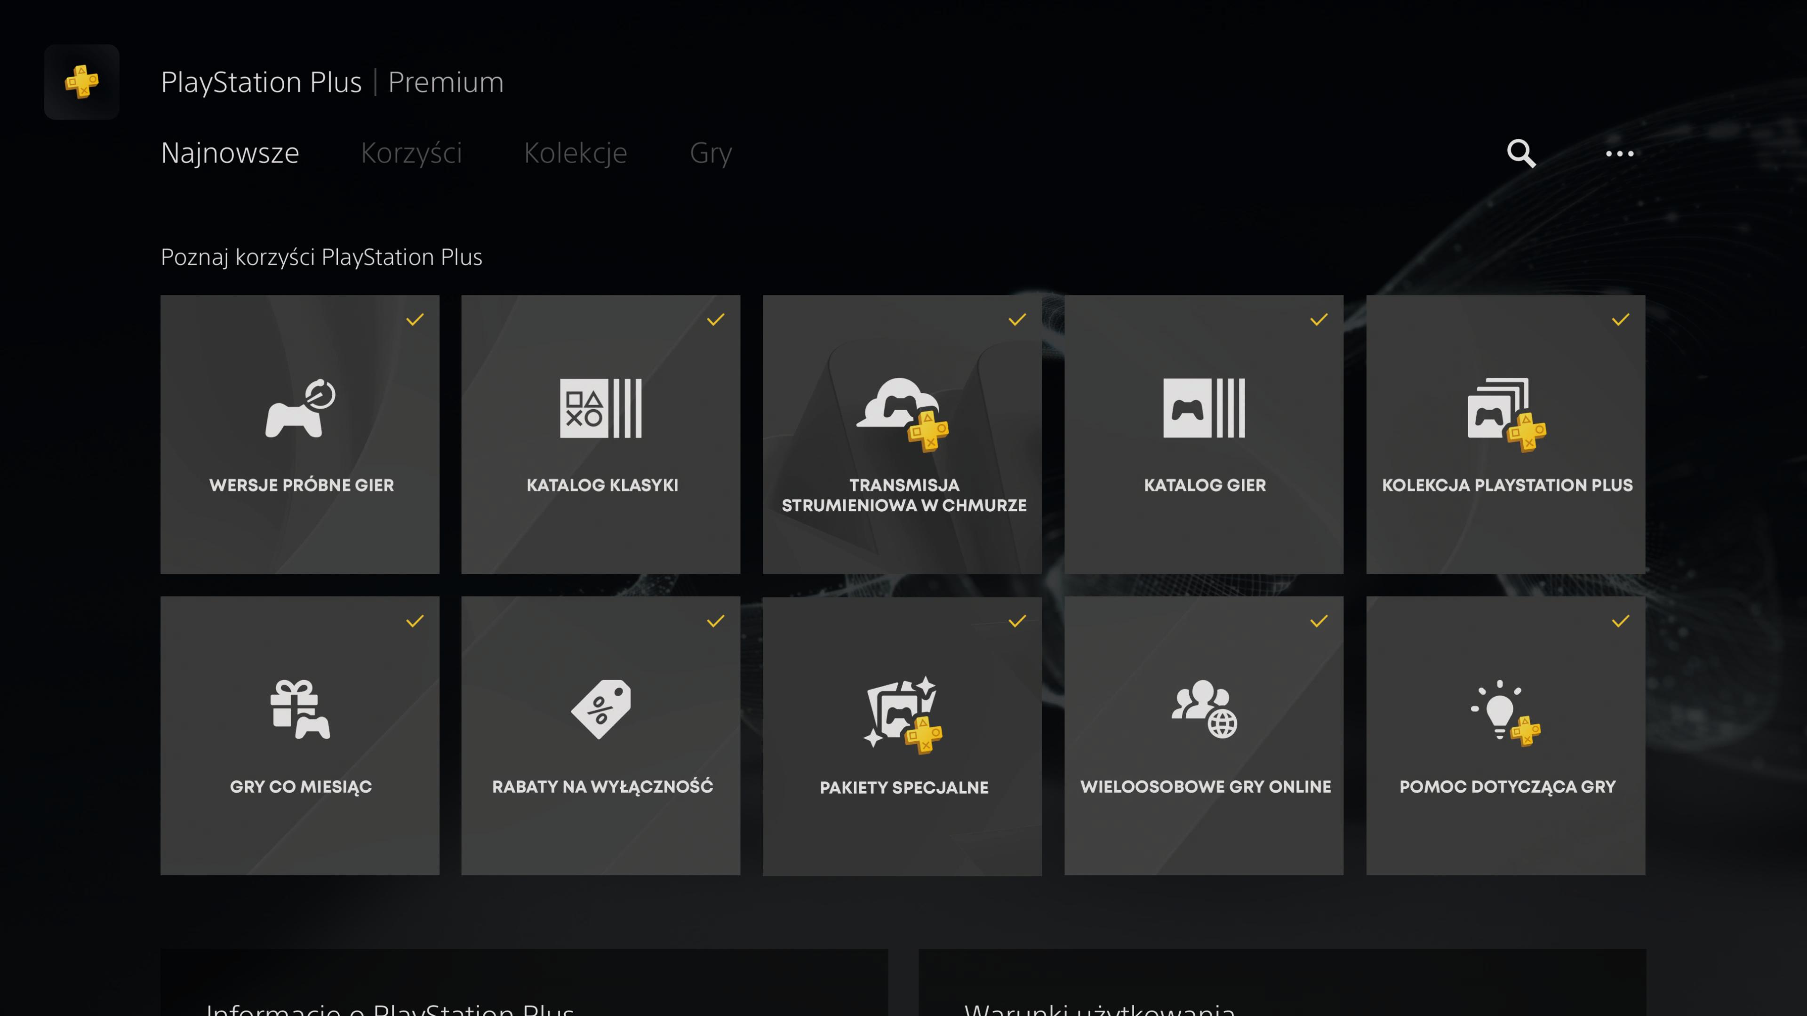The image size is (1807, 1016).
Task: Click checkmark on Transmisja strumieniowa tile
Action: coord(1017,320)
